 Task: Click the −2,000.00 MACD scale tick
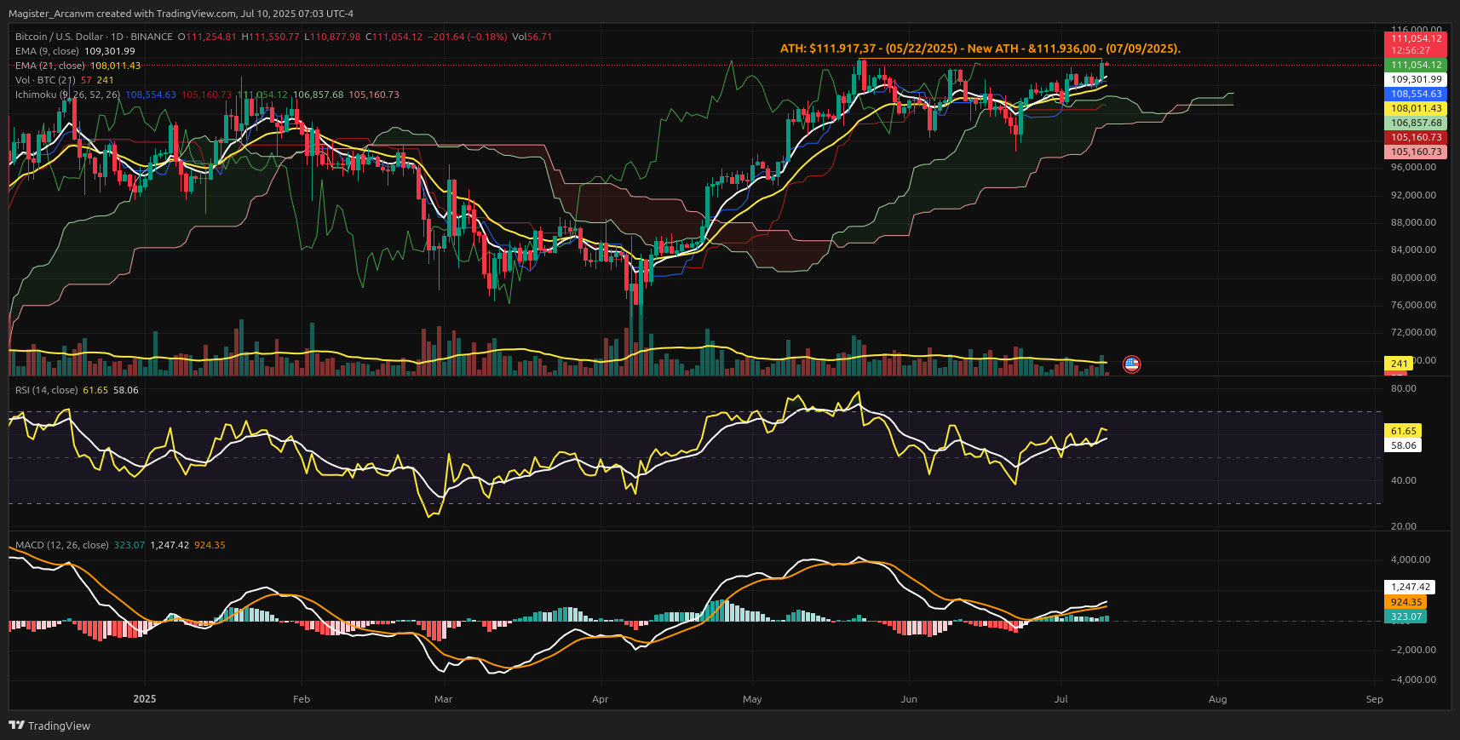coord(1413,651)
